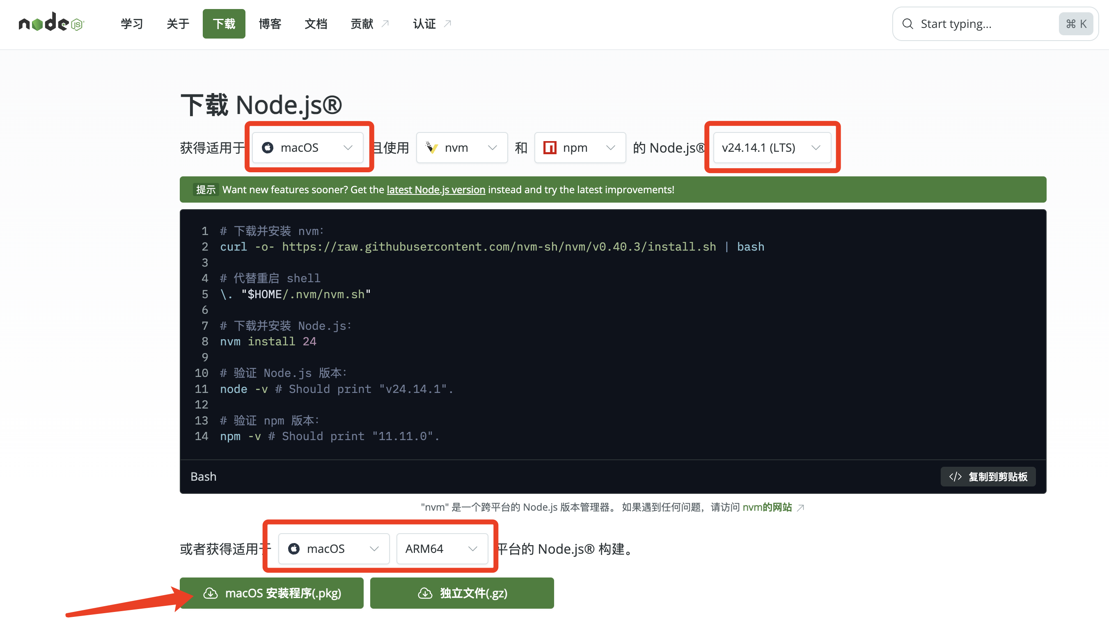The image size is (1109, 630).
Task: Switch to the 博客 tab
Action: pos(270,24)
